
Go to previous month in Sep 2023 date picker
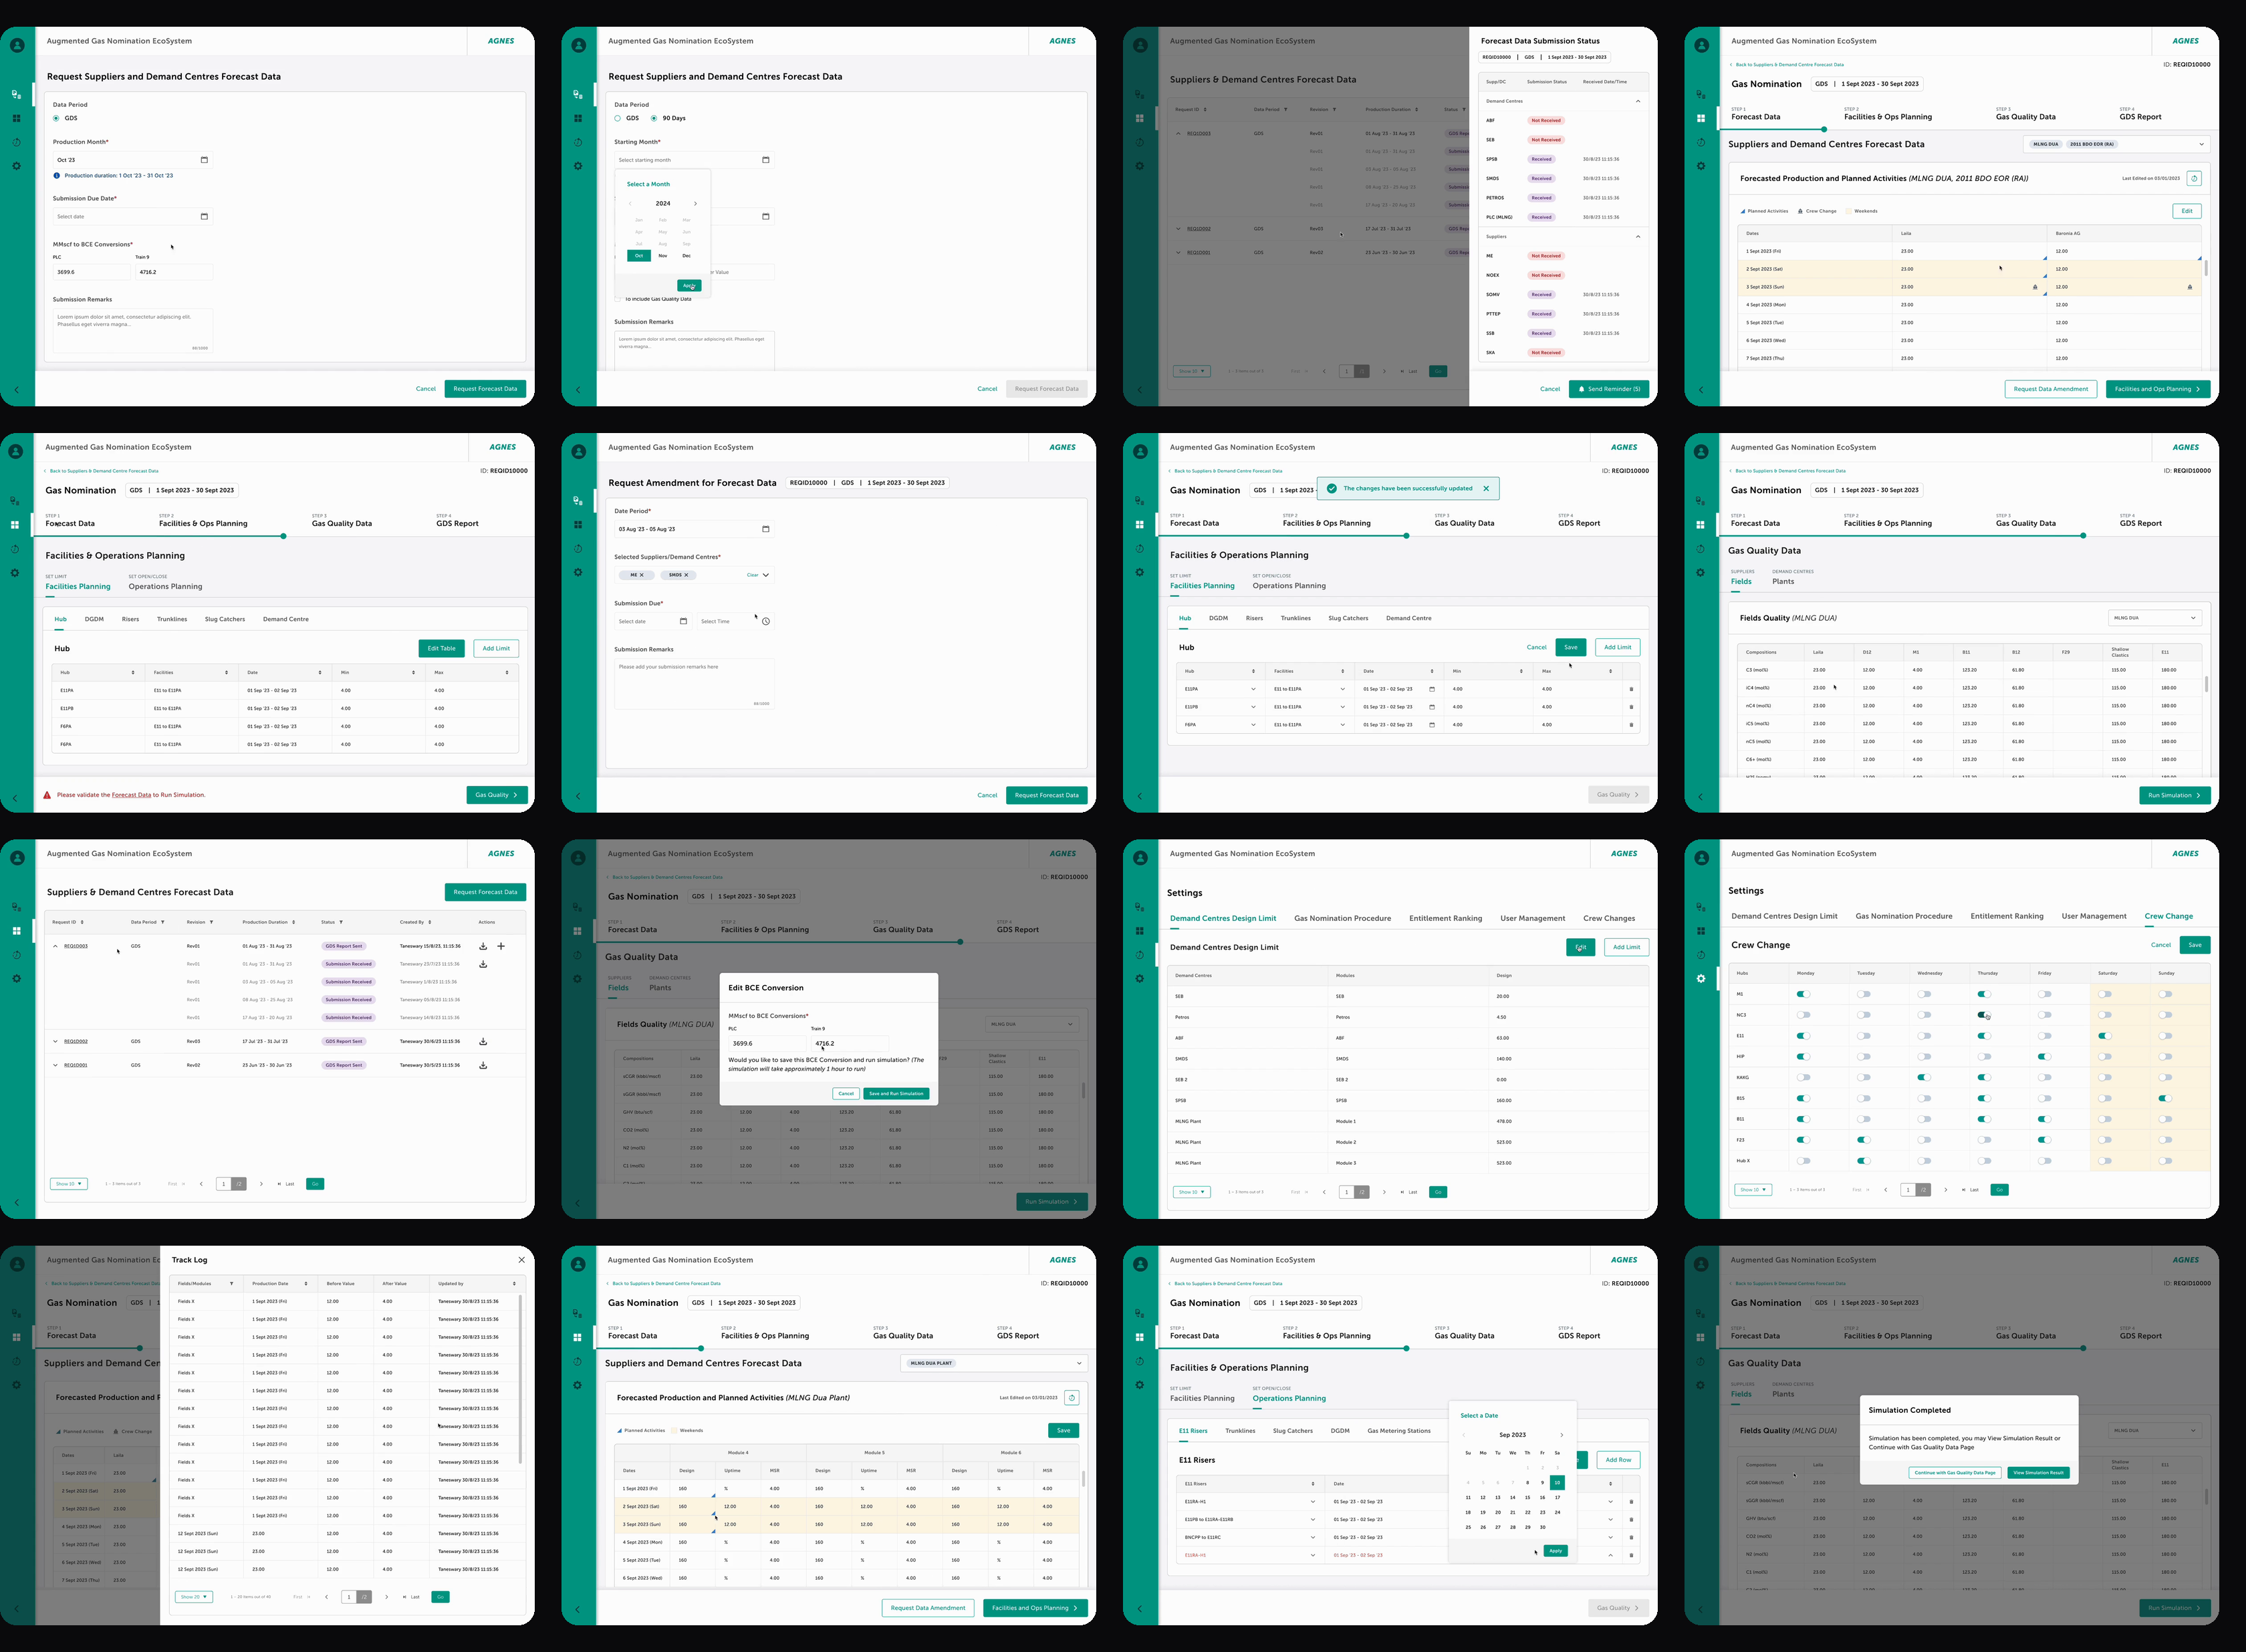pyautogui.click(x=1464, y=1435)
